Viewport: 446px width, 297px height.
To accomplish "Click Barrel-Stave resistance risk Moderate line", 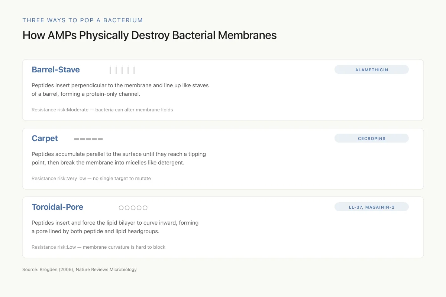I will (102, 110).
